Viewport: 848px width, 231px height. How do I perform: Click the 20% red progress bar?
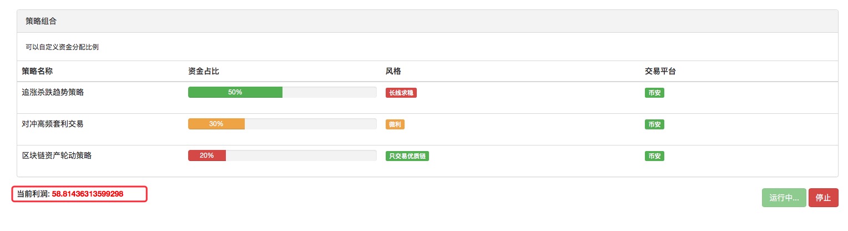207,155
